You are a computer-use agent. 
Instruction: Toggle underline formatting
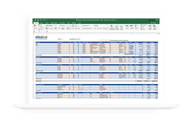(52, 28)
